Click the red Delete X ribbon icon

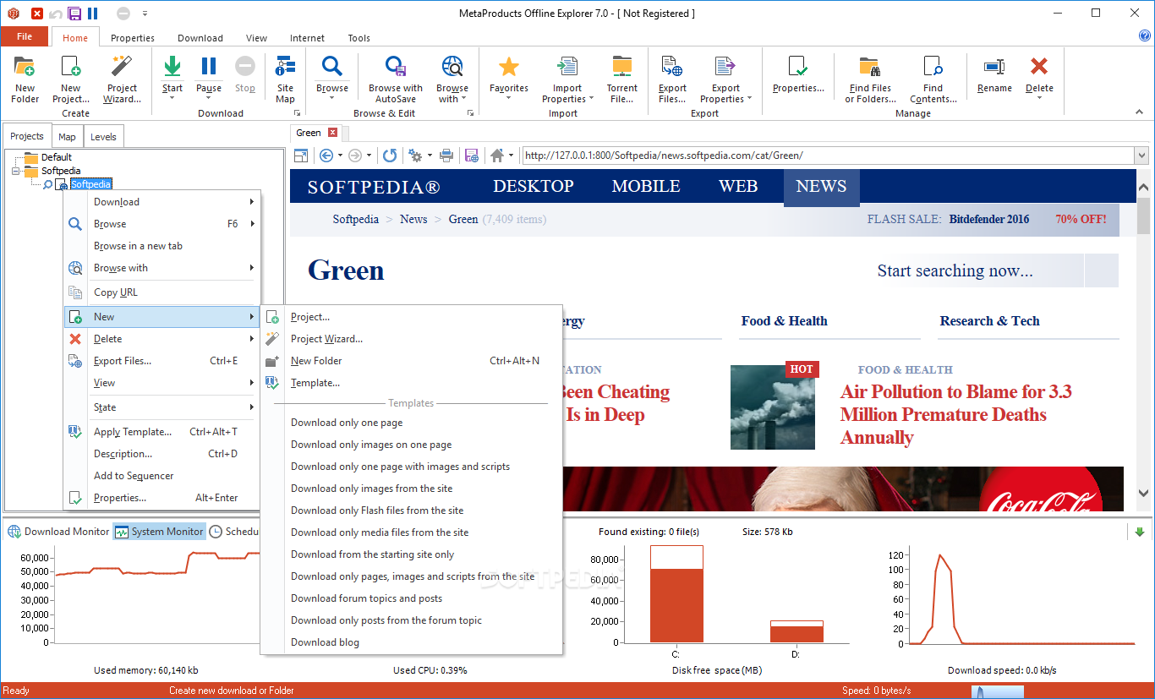[1039, 67]
